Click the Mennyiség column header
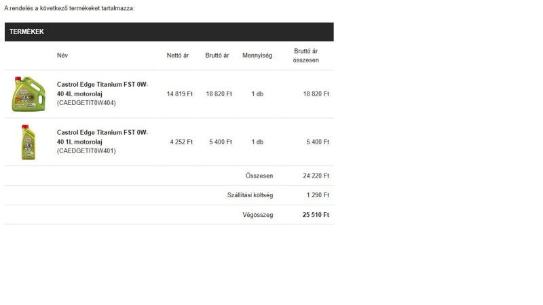 tap(257, 56)
